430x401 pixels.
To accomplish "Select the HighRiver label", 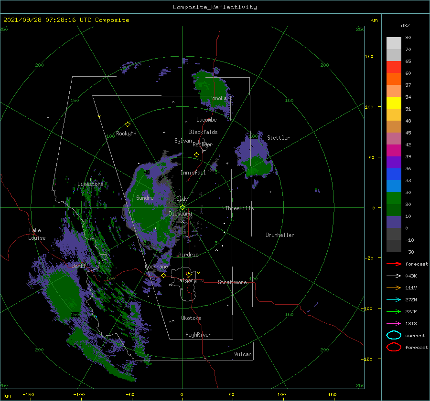I will [198, 335].
